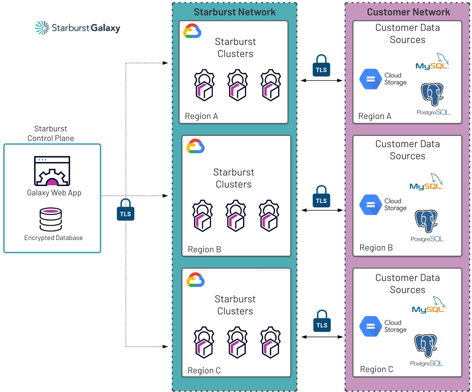The width and height of the screenshot is (472, 392).
Task: Select last cluster icon in Starburst Region C
Action: [x=271, y=342]
